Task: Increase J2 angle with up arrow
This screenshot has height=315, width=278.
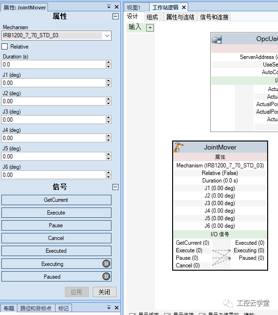Action: [109, 99]
